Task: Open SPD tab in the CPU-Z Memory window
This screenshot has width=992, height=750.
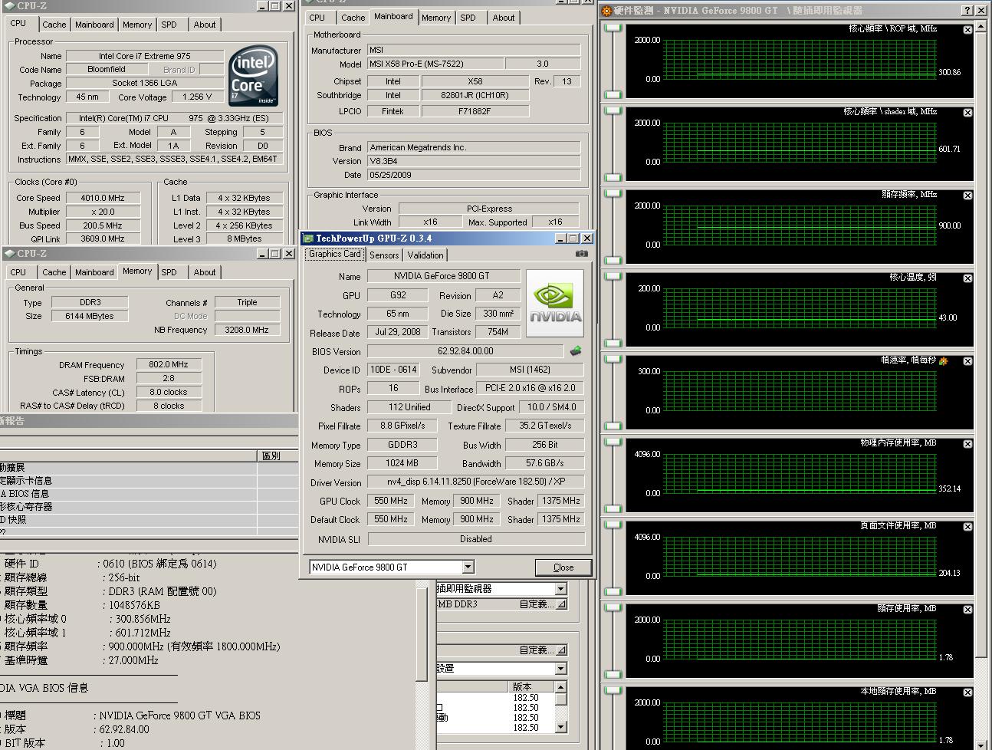Action: (169, 272)
